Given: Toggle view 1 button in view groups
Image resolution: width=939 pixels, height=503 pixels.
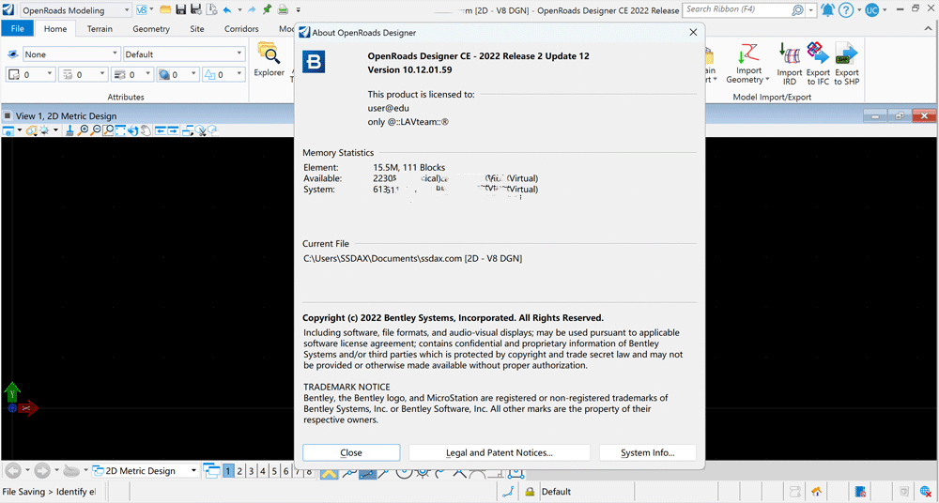Looking at the screenshot, I should pyautogui.click(x=228, y=471).
